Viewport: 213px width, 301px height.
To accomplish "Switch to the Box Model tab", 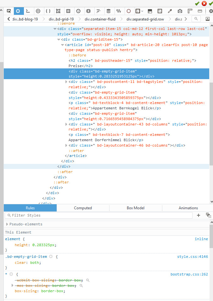I will click(x=136, y=208).
